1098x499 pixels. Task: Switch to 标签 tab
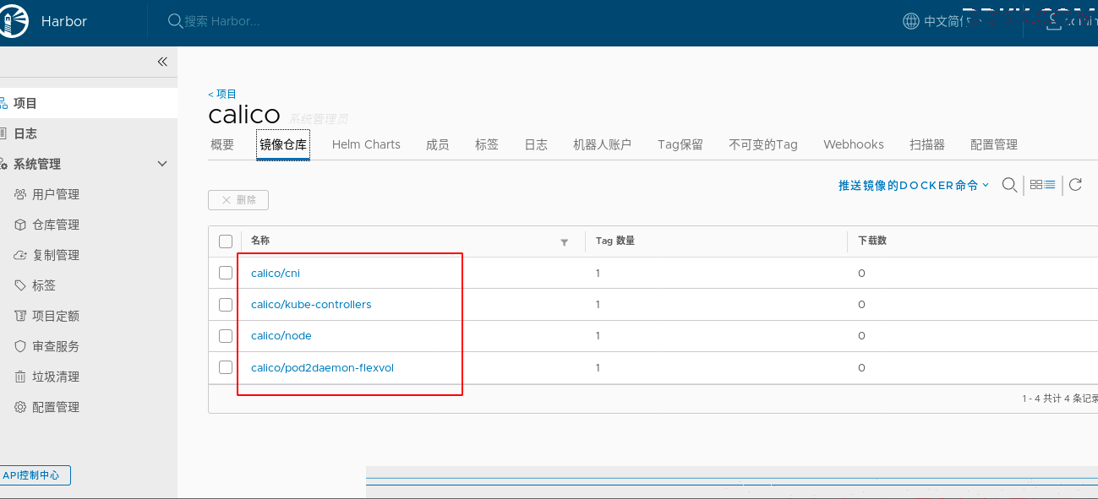coord(487,144)
